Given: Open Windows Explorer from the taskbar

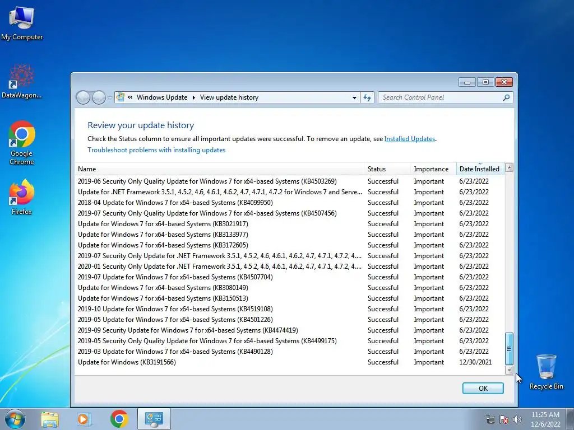Looking at the screenshot, I should click(49, 419).
